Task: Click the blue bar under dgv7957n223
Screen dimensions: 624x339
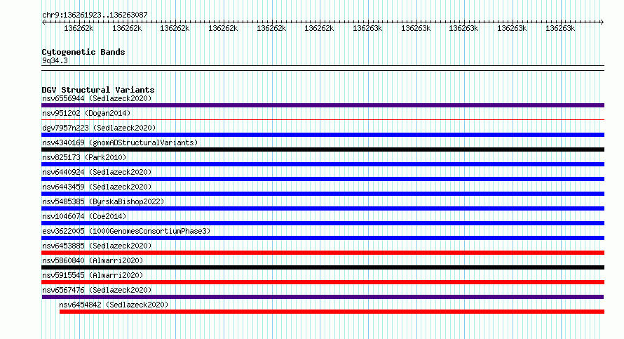Action: (323, 135)
